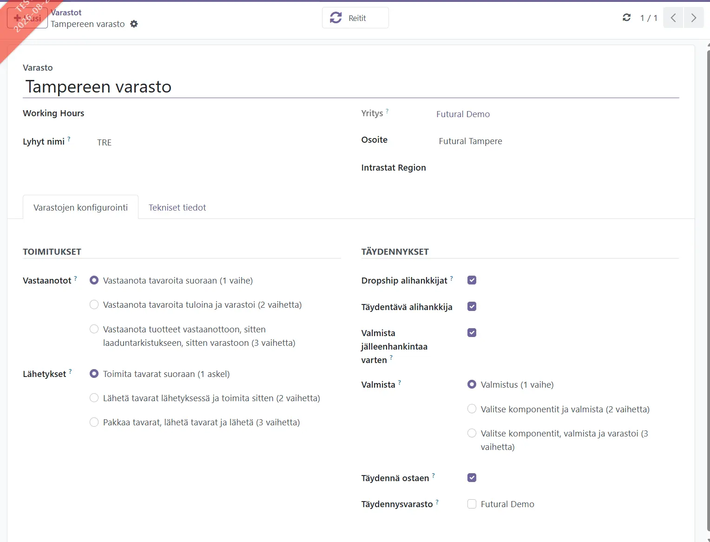
Task: Show help tooltip for Valmista
Action: coord(399,382)
